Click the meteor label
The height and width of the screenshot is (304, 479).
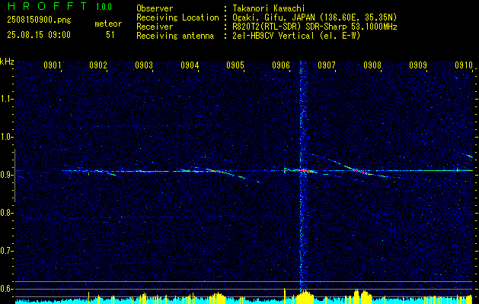point(108,24)
